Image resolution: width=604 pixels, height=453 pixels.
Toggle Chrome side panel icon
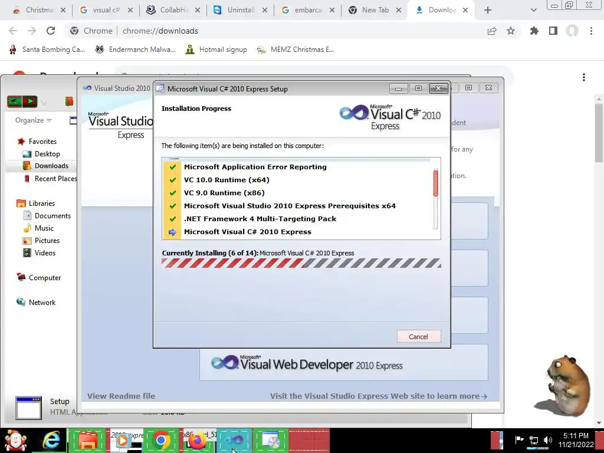(x=553, y=31)
